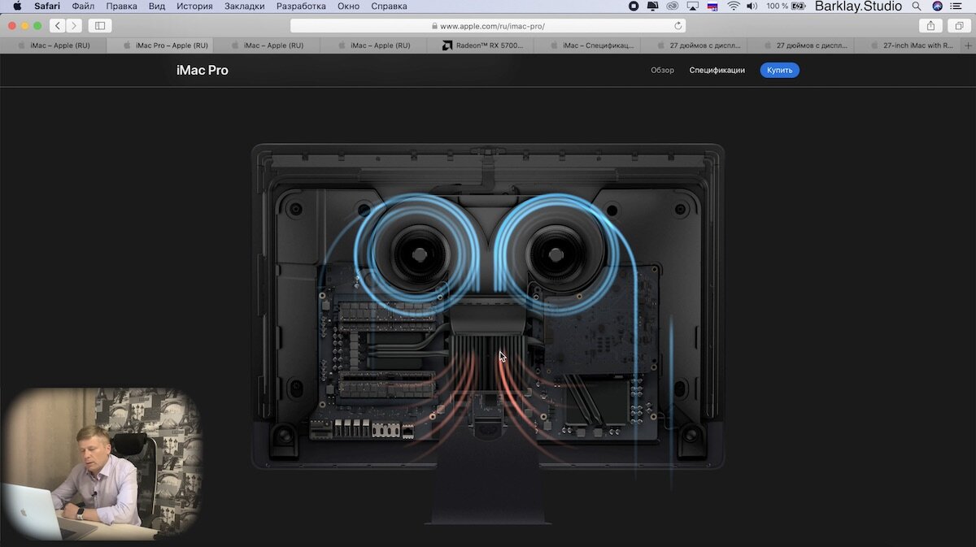This screenshot has width=976, height=547.
Task: Open the Russian flag input source menu
Action: tap(713, 6)
